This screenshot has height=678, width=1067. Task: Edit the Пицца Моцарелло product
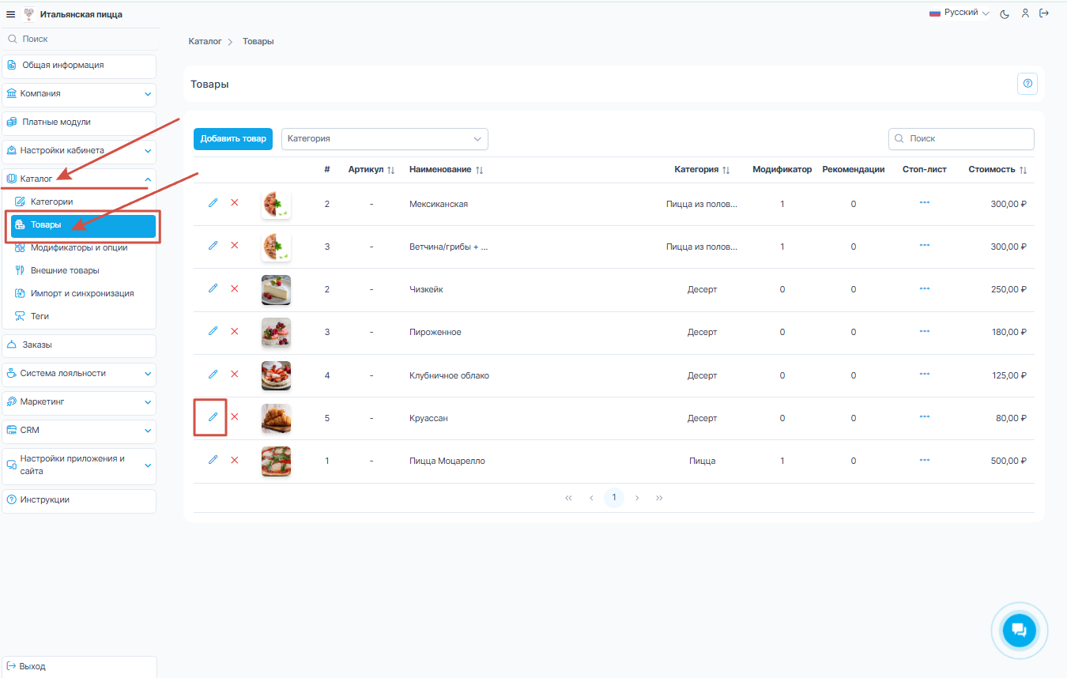tap(213, 460)
